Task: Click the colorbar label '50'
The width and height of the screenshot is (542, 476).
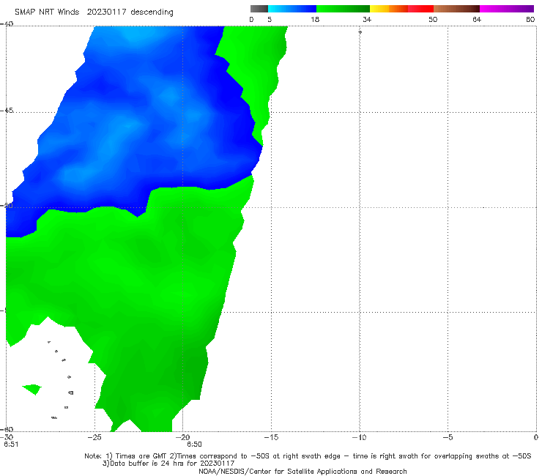Action: 433,19
